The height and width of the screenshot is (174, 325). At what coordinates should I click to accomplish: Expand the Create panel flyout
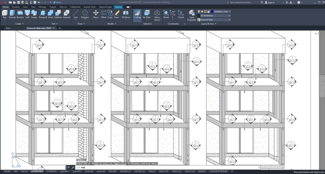(x=18, y=24)
